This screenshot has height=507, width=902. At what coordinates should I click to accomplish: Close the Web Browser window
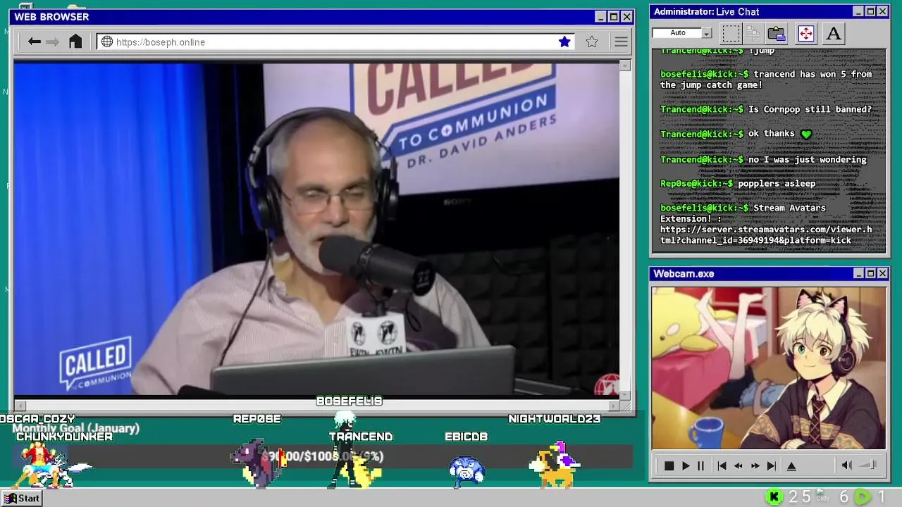click(x=626, y=17)
